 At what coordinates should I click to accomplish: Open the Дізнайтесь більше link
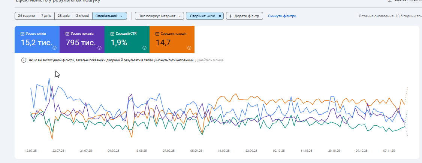[209, 60]
